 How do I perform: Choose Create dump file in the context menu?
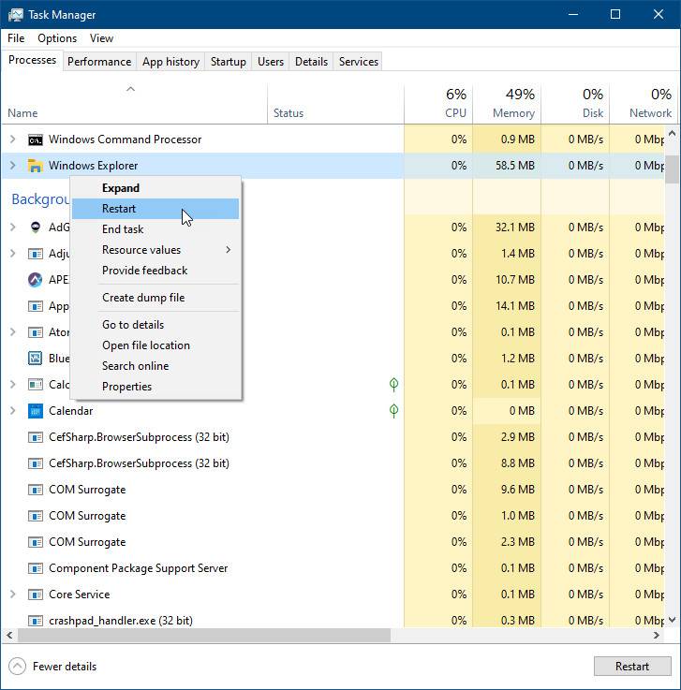tap(155, 298)
